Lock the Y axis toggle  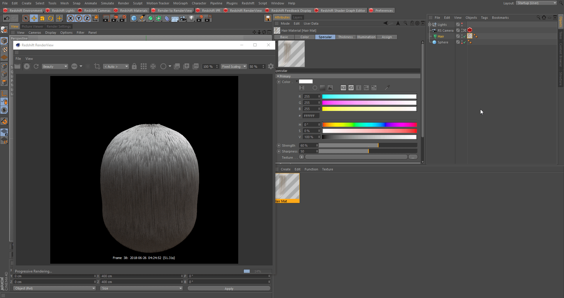(x=79, y=18)
